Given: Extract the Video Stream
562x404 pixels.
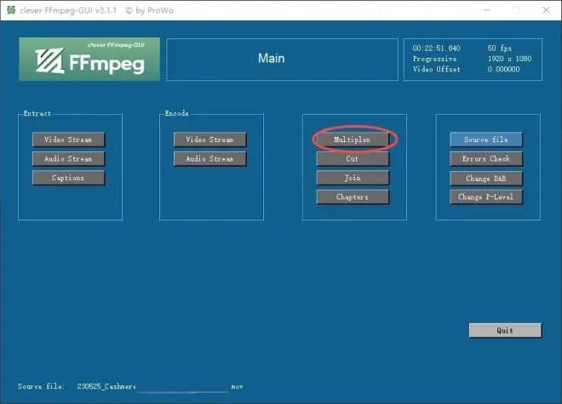Looking at the screenshot, I should coord(68,139).
